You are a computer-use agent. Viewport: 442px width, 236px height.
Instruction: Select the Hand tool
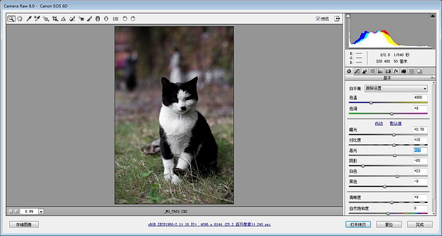[x=19, y=19]
